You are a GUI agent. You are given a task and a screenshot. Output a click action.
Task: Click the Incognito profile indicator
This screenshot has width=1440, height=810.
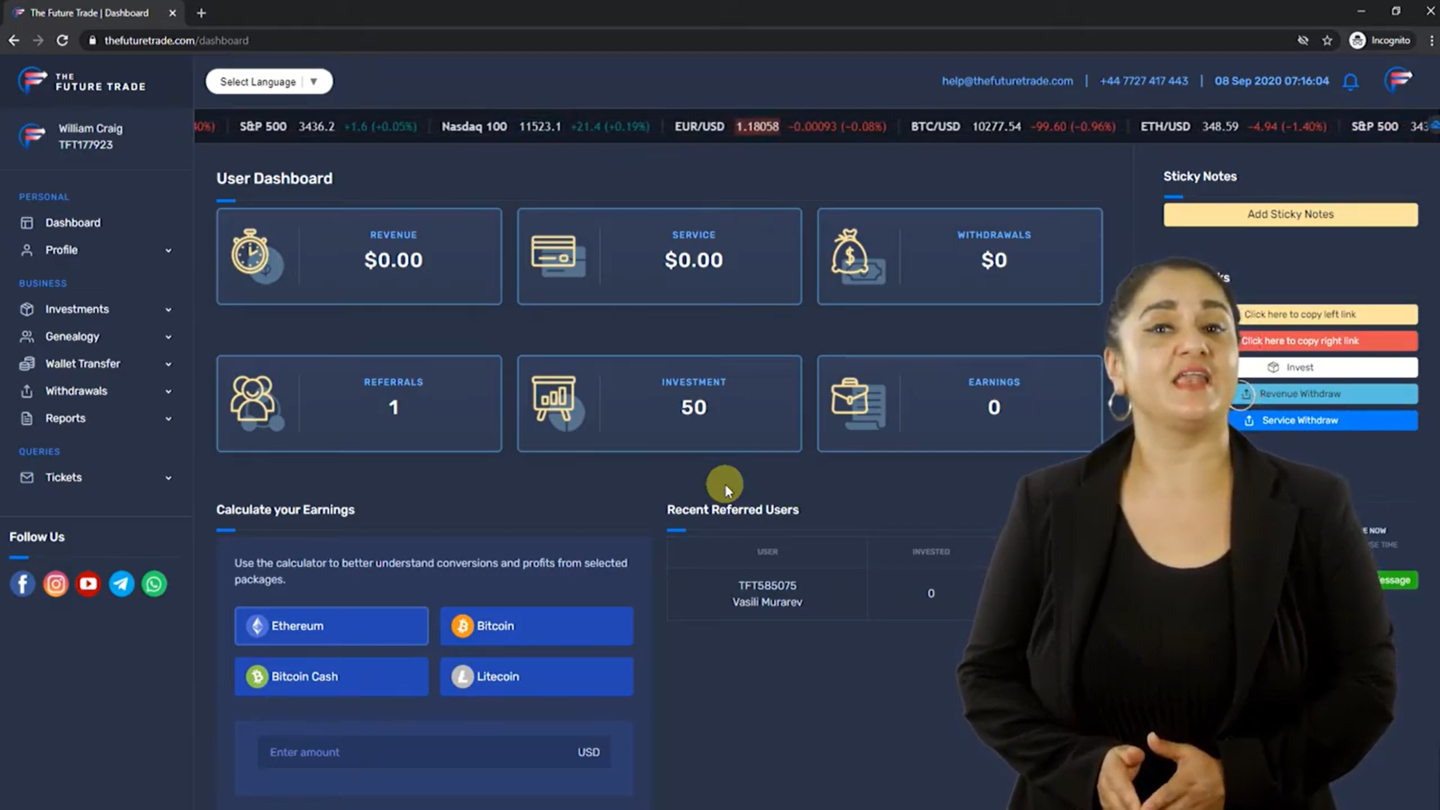pyautogui.click(x=1380, y=40)
